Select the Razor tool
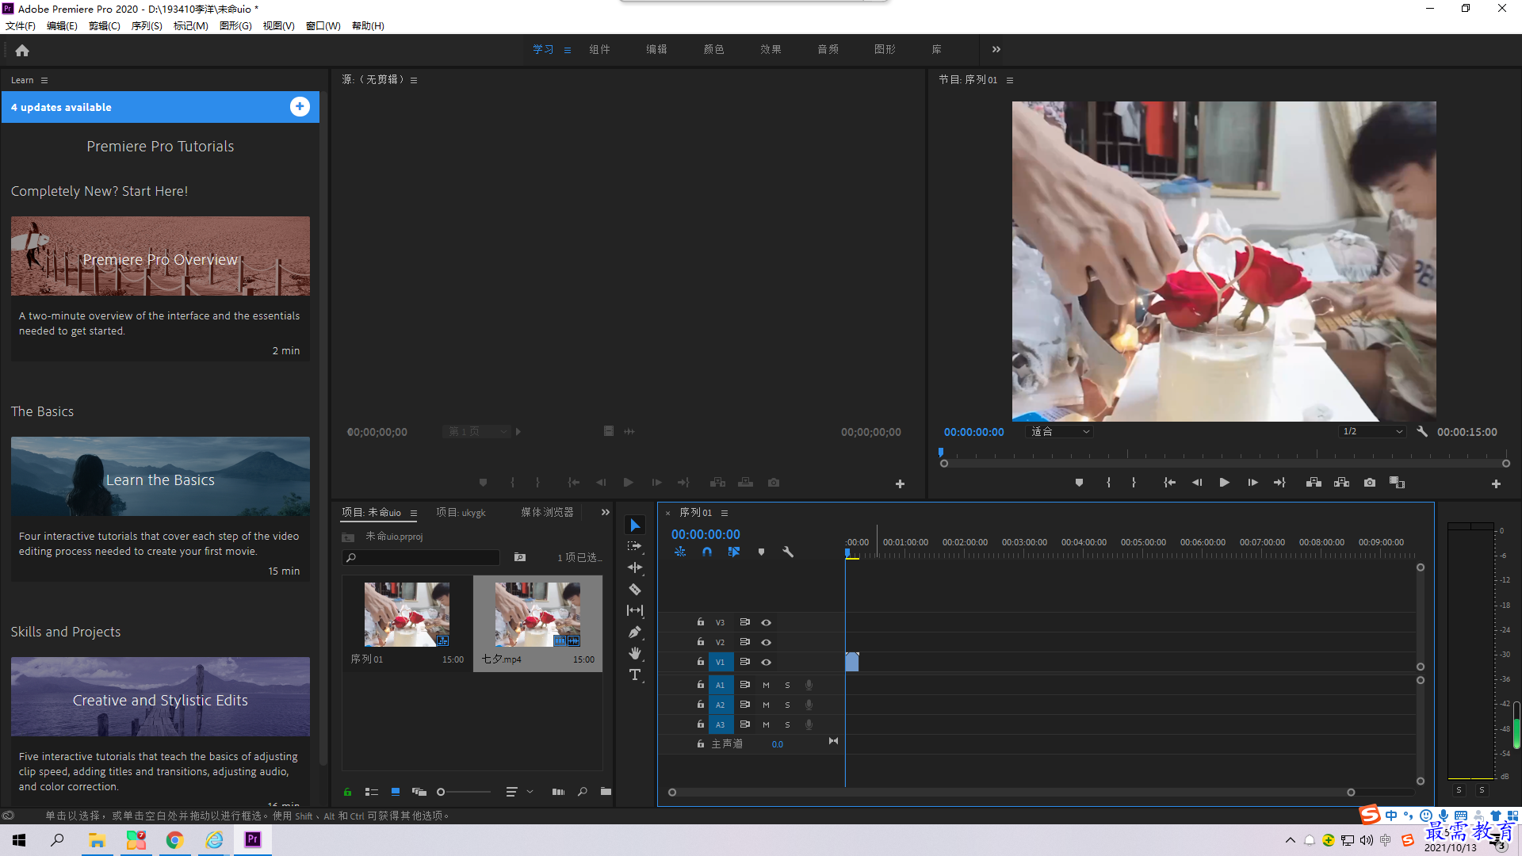1522x856 pixels. pyautogui.click(x=635, y=589)
